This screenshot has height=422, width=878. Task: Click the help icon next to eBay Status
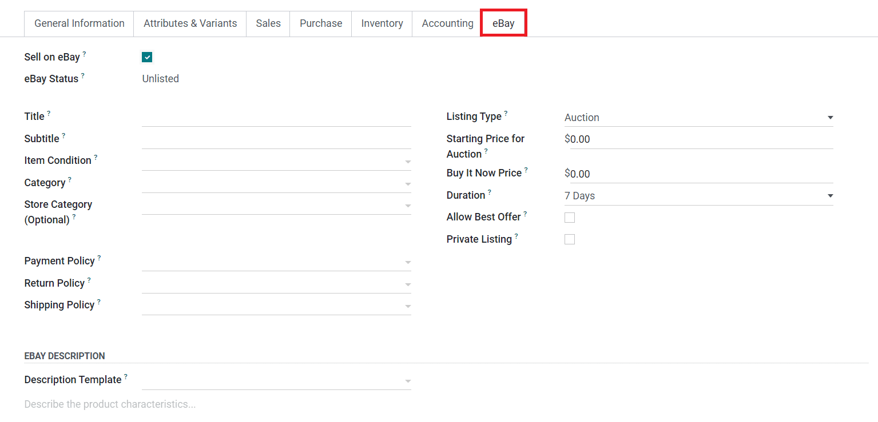[83, 75]
